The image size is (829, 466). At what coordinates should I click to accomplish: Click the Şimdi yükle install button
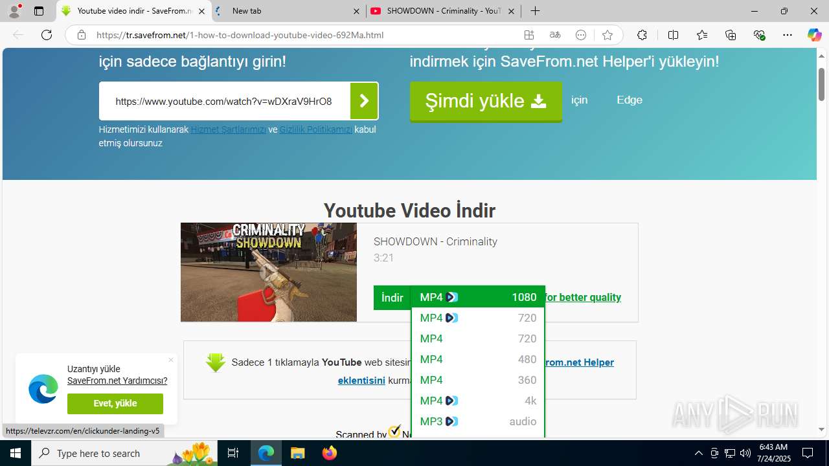pyautogui.click(x=486, y=101)
